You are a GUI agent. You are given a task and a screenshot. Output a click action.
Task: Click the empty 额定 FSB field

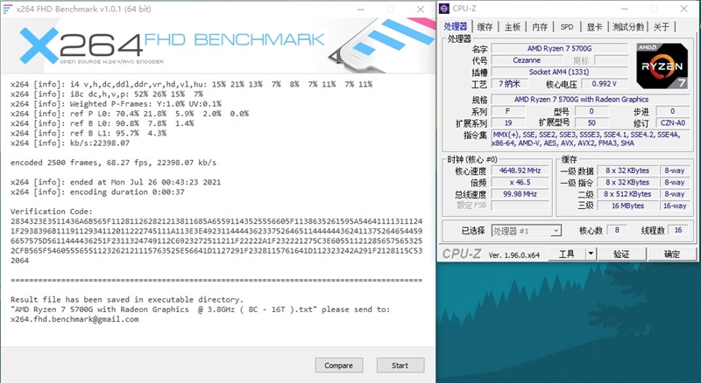[x=520, y=205]
